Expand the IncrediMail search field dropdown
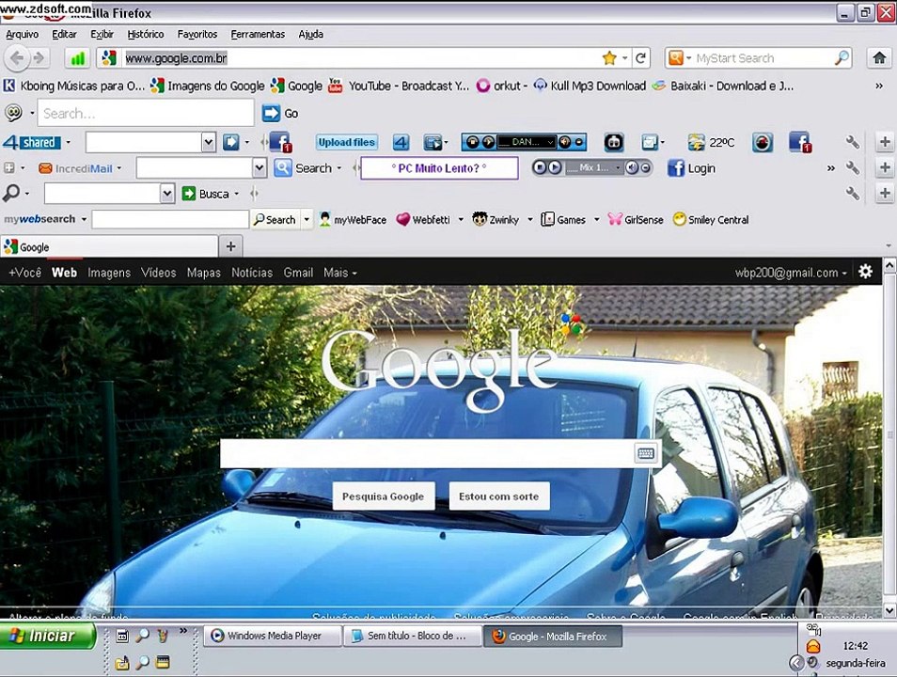 (260, 167)
